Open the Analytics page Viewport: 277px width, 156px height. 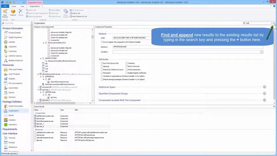(10, 120)
